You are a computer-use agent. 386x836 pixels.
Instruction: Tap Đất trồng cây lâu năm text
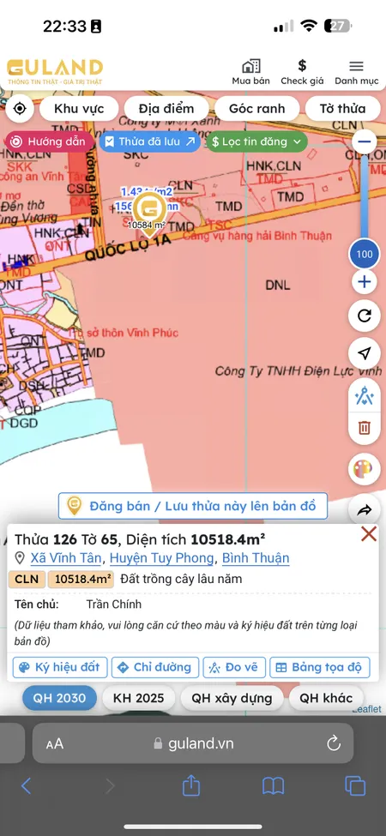181,579
